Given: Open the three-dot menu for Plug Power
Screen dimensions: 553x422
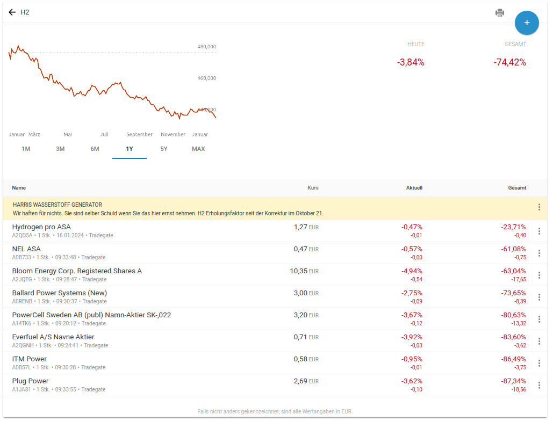Looking at the screenshot, I should coord(539,385).
